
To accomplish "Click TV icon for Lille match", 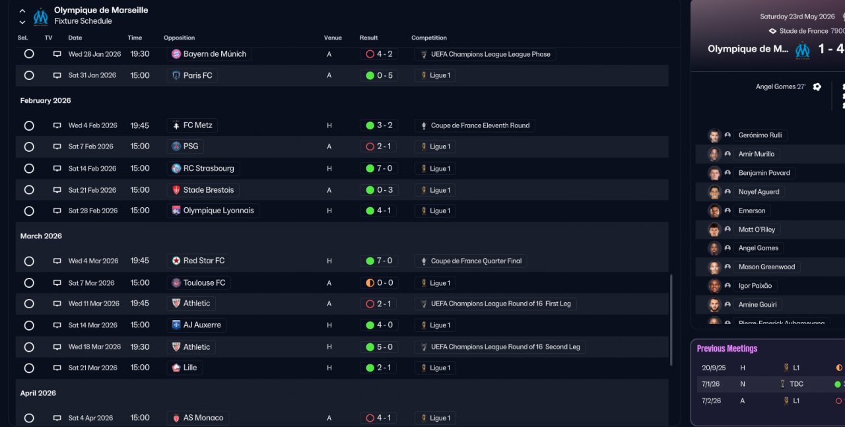I will point(57,368).
